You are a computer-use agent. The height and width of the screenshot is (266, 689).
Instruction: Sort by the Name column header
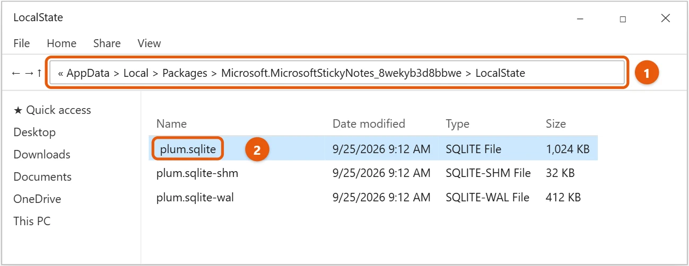click(171, 124)
